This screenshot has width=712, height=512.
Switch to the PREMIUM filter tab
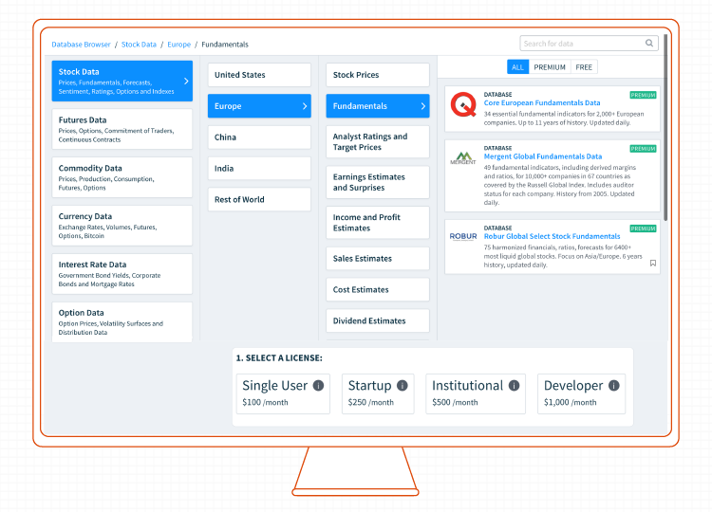550,67
